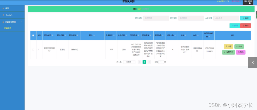Image resolution: width=257 pixels, height=110 pixels.
Task: Click the red 删除 batch delete button
Action: (x=246, y=25)
